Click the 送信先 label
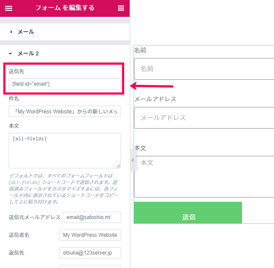Viewport: 274px width, 268px height. pyautogui.click(x=16, y=71)
